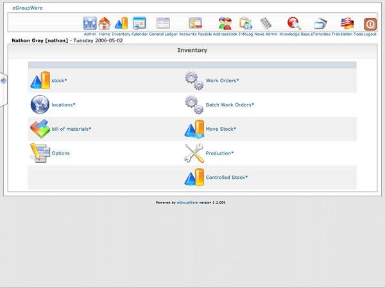Screen dimensions: 385x288
Task: Open the Move Stock* link
Action: (221, 129)
